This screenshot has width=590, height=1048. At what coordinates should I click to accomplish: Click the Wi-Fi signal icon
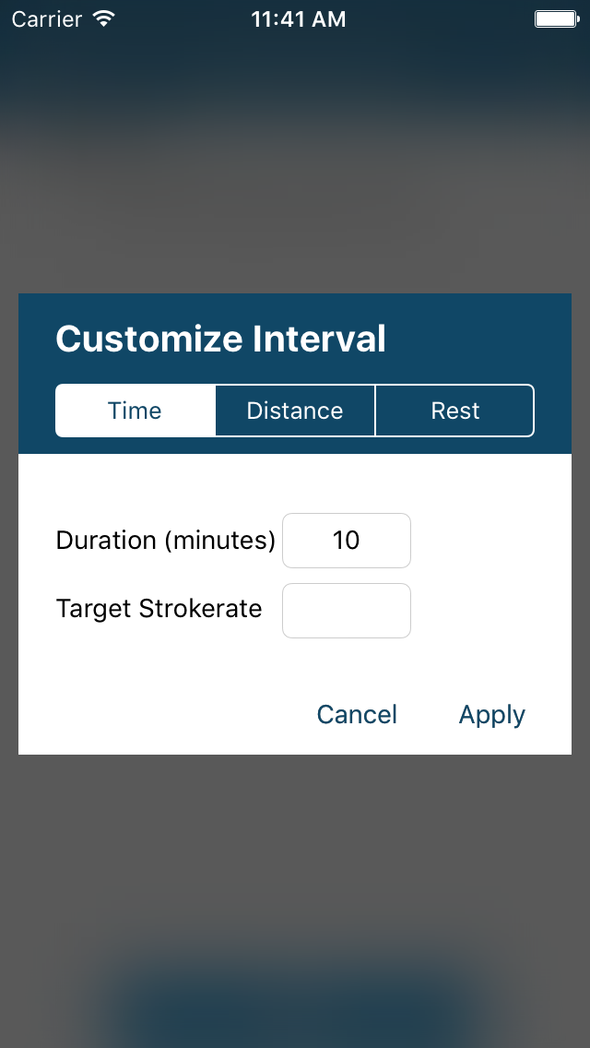(101, 18)
